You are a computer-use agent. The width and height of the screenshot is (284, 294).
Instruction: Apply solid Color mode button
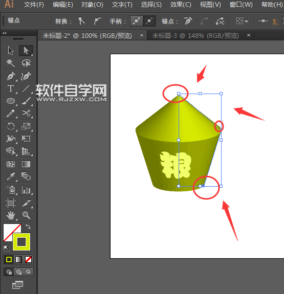tap(9, 260)
